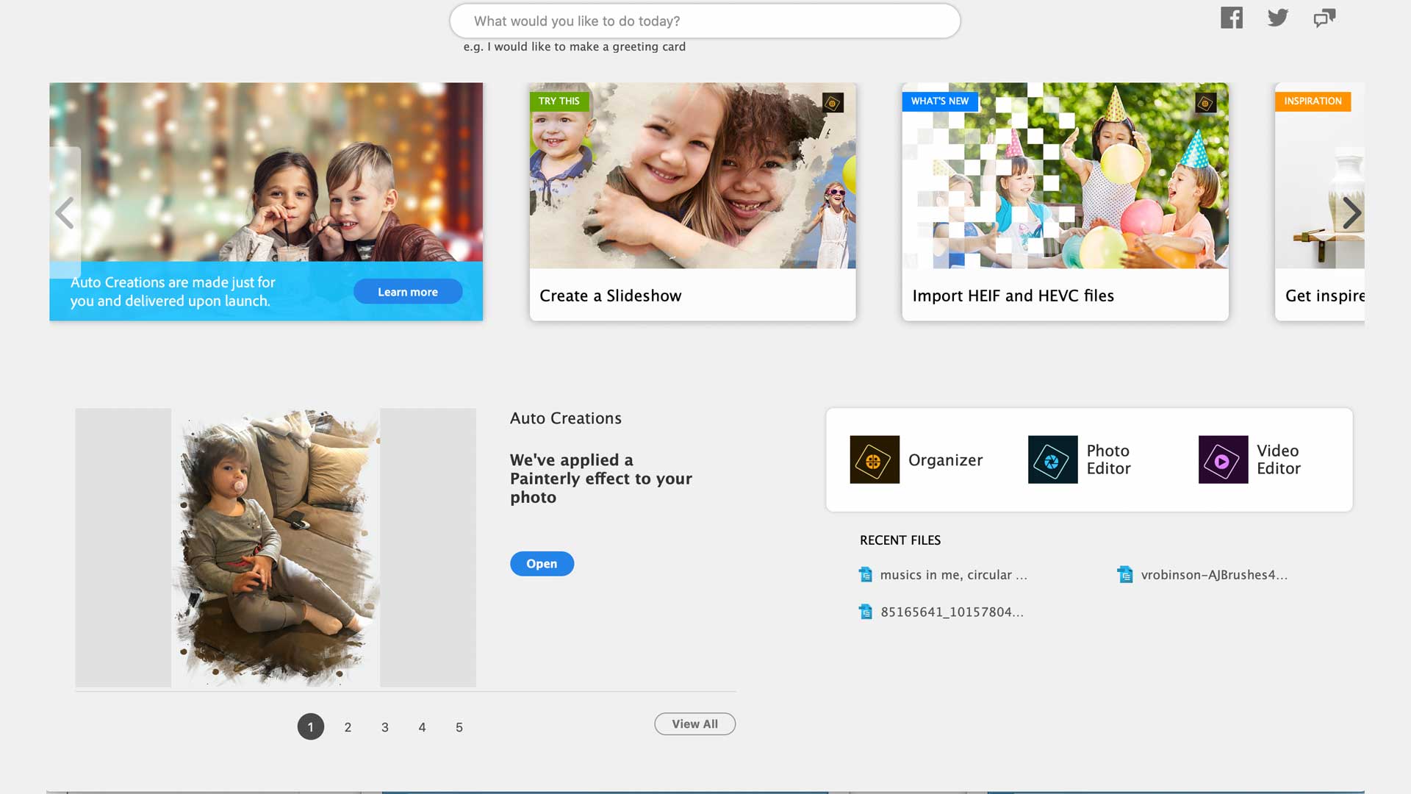Click Organizer badge on Slideshow card
This screenshot has height=794, width=1411.
coord(833,103)
